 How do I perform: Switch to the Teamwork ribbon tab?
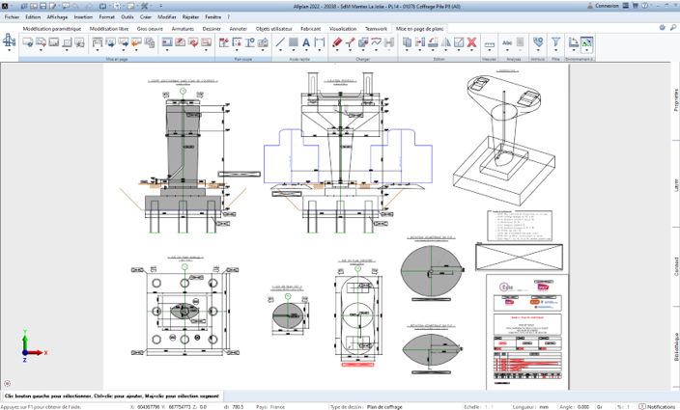[376, 29]
